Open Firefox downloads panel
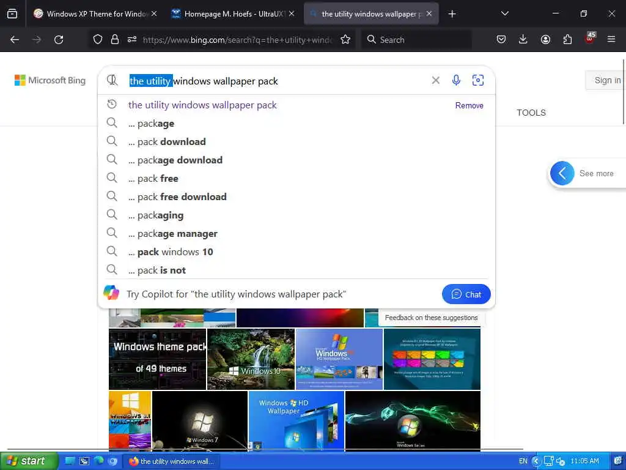 point(523,40)
